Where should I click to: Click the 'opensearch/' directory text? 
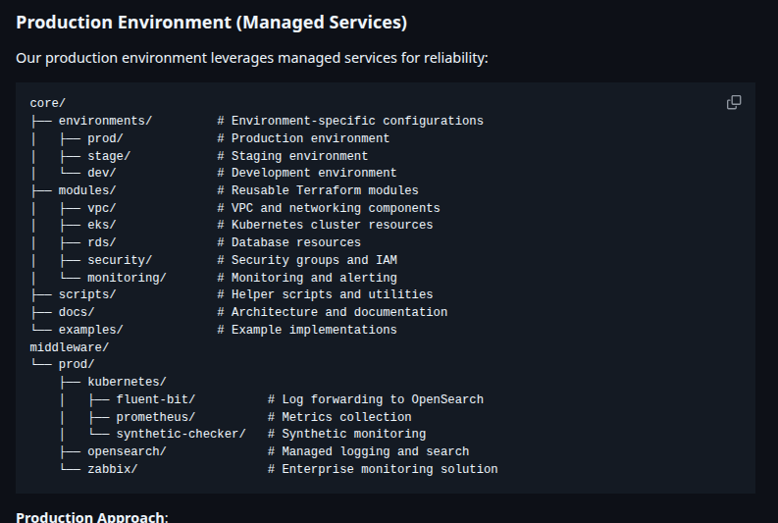(127, 451)
